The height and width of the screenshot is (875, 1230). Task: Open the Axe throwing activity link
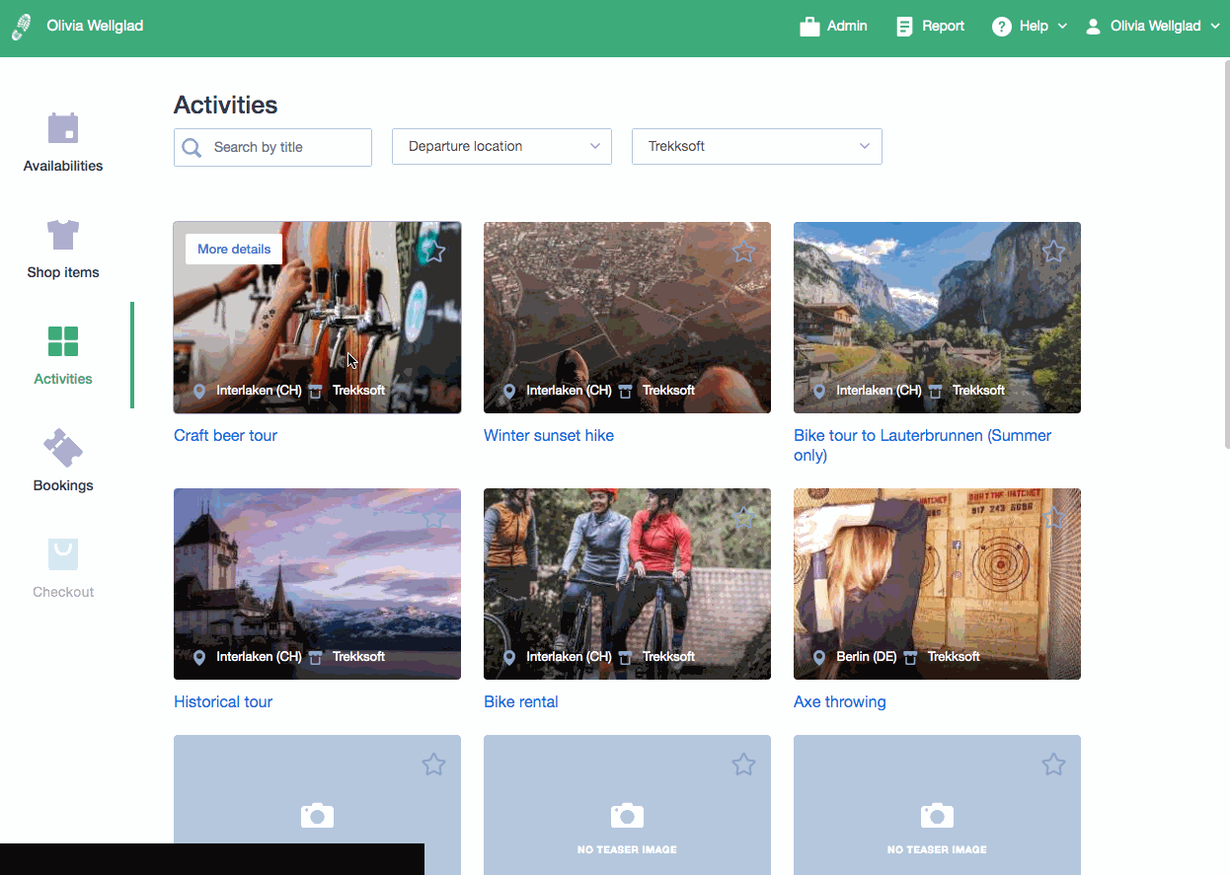pyautogui.click(x=839, y=702)
